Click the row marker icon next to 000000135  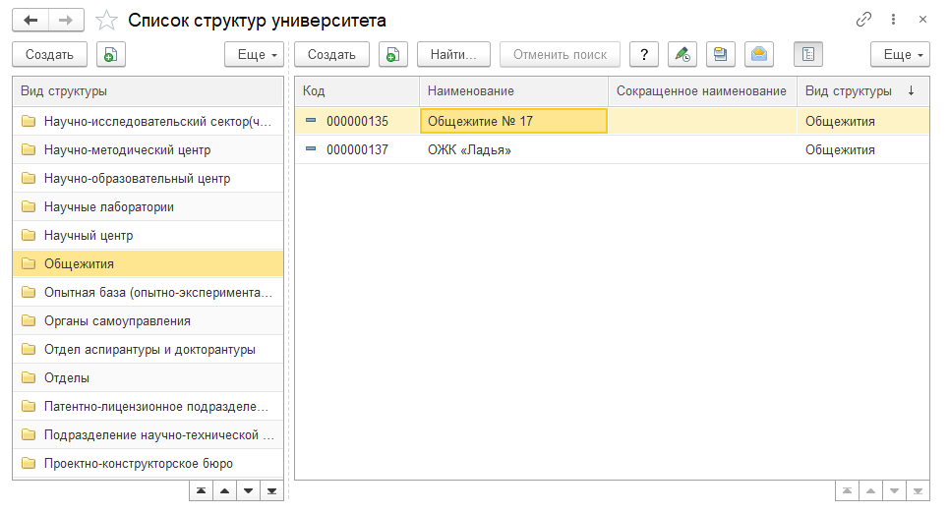311,120
